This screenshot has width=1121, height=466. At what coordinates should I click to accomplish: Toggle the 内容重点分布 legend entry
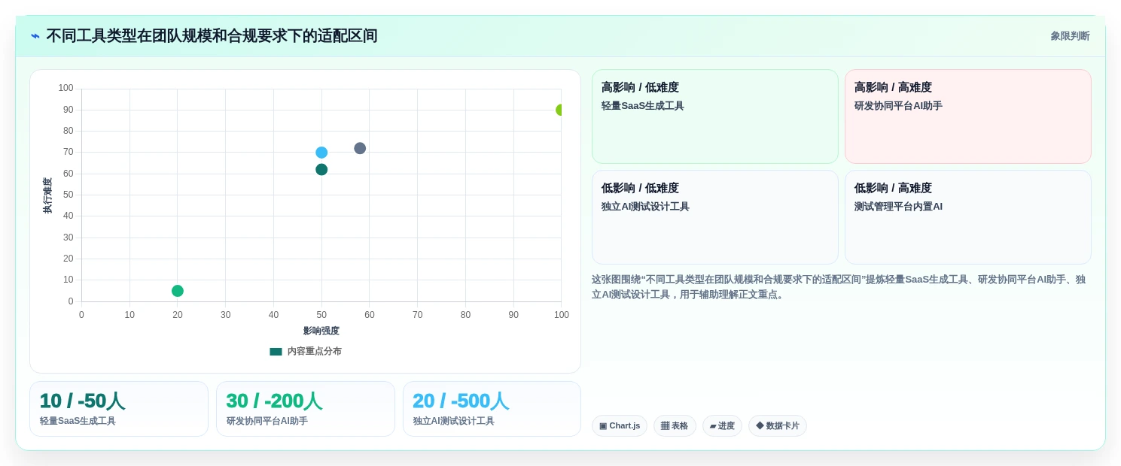point(306,351)
